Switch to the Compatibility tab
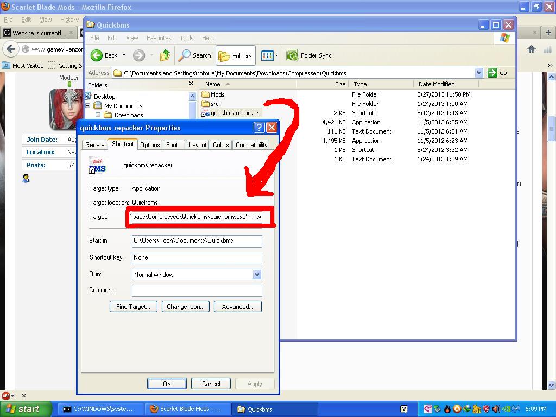This screenshot has width=556, height=417. click(251, 145)
